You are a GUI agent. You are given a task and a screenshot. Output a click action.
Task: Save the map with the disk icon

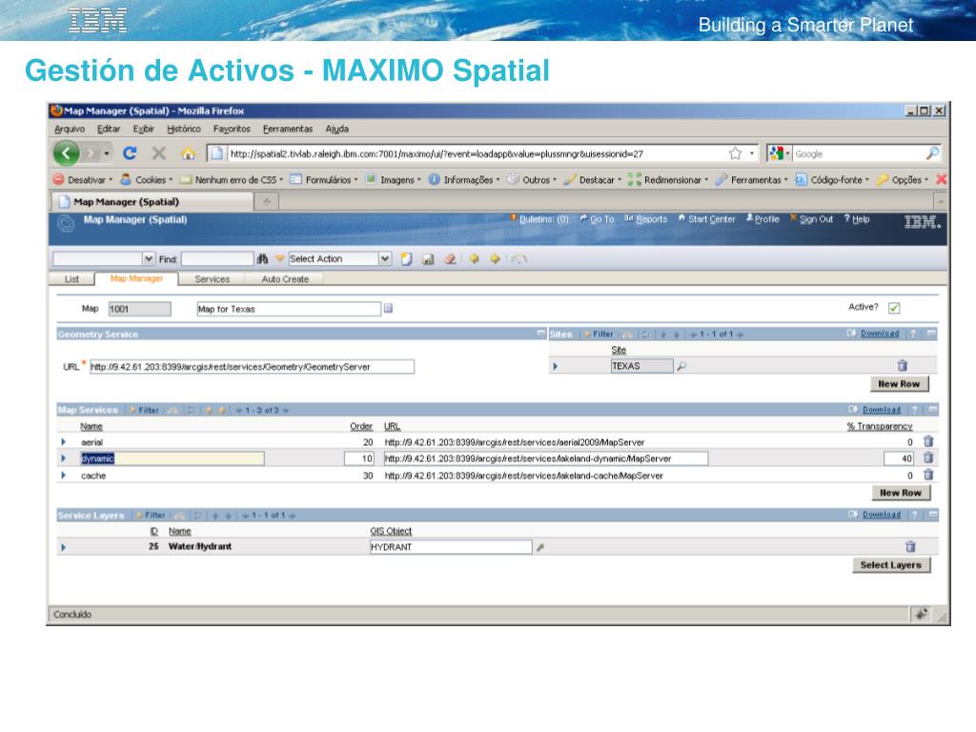point(428,259)
